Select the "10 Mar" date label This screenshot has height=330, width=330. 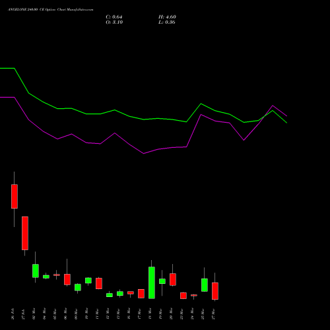tap(86, 313)
